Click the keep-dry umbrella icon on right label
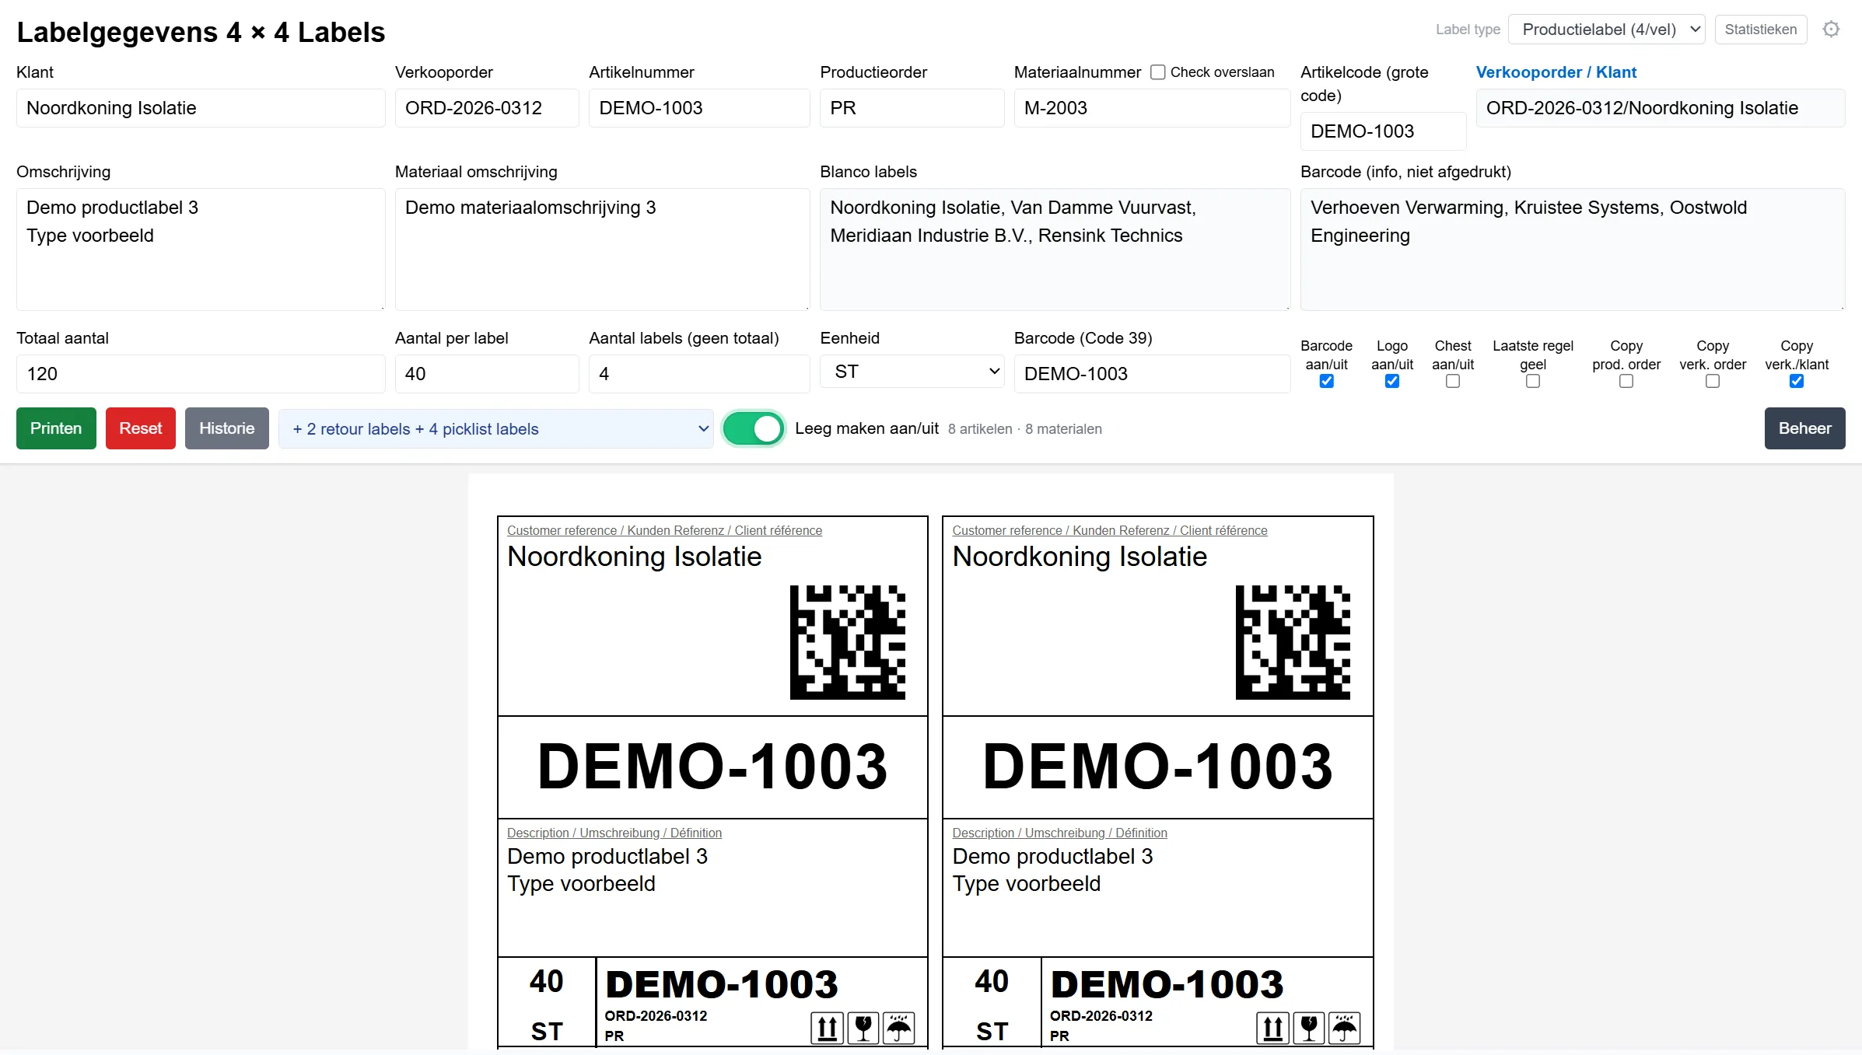The width and height of the screenshot is (1862, 1055). 1345,1028
